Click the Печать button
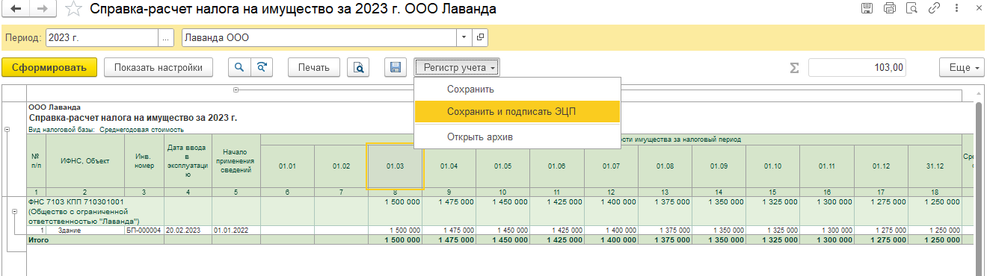The image size is (987, 276). tap(314, 67)
